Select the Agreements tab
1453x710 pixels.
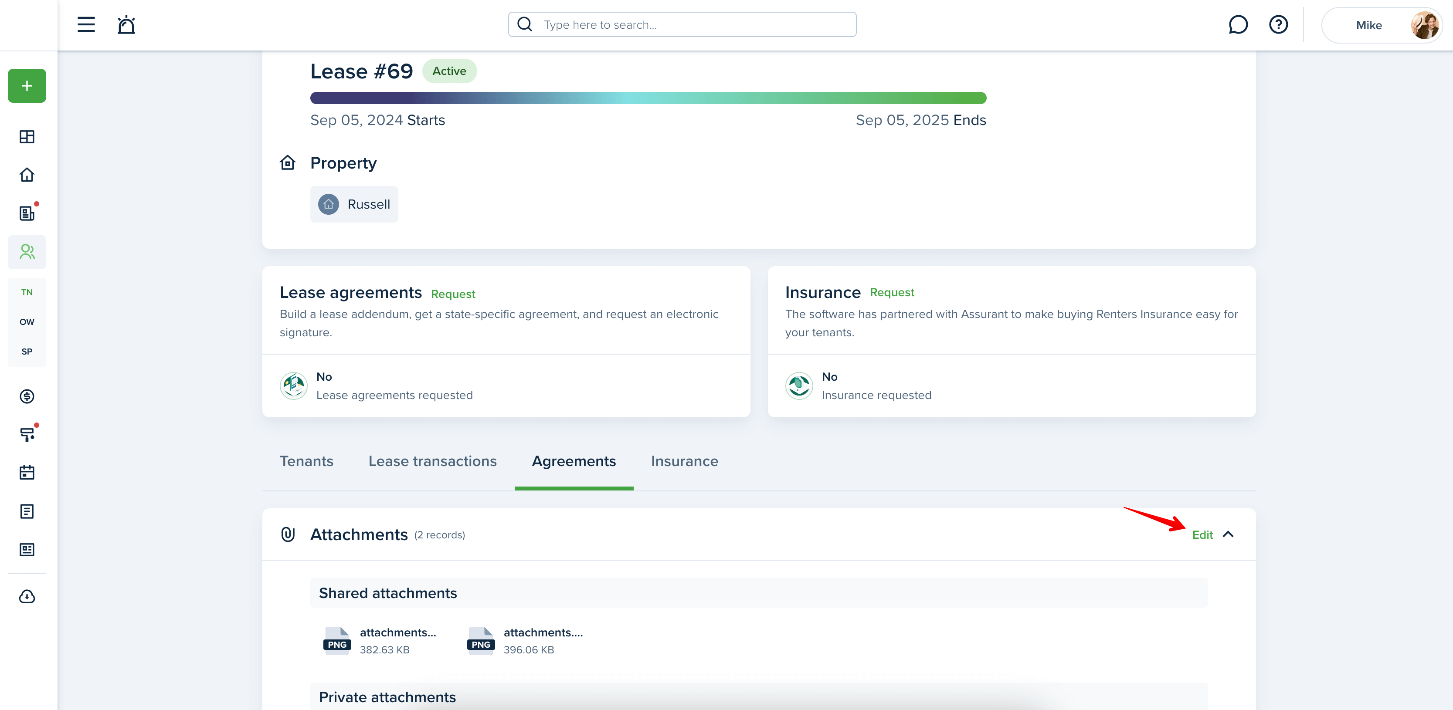click(x=574, y=461)
